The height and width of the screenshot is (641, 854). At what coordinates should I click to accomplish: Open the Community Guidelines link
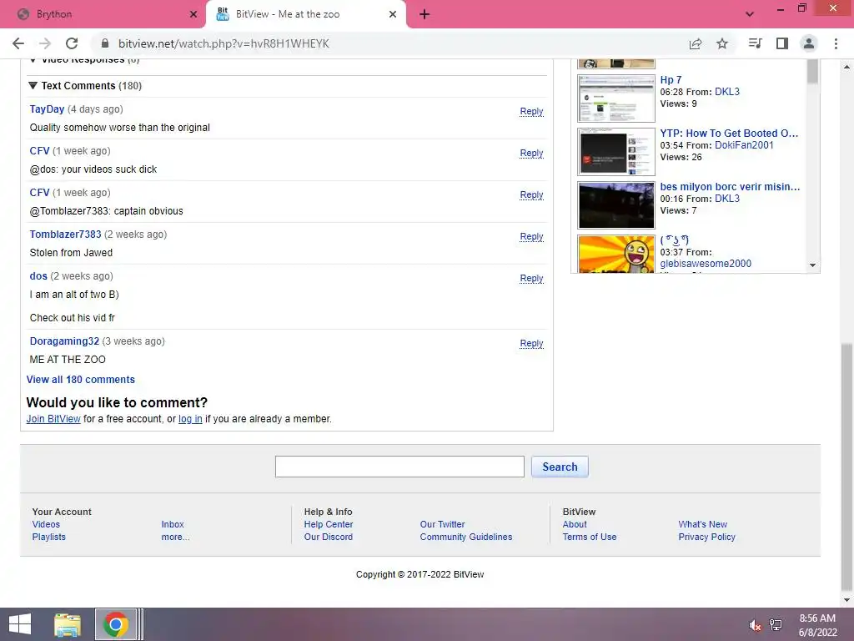[466, 537]
